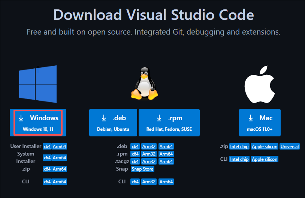Select Intel chip for Mac .zip
The image size is (305, 198).
pyautogui.click(x=239, y=147)
